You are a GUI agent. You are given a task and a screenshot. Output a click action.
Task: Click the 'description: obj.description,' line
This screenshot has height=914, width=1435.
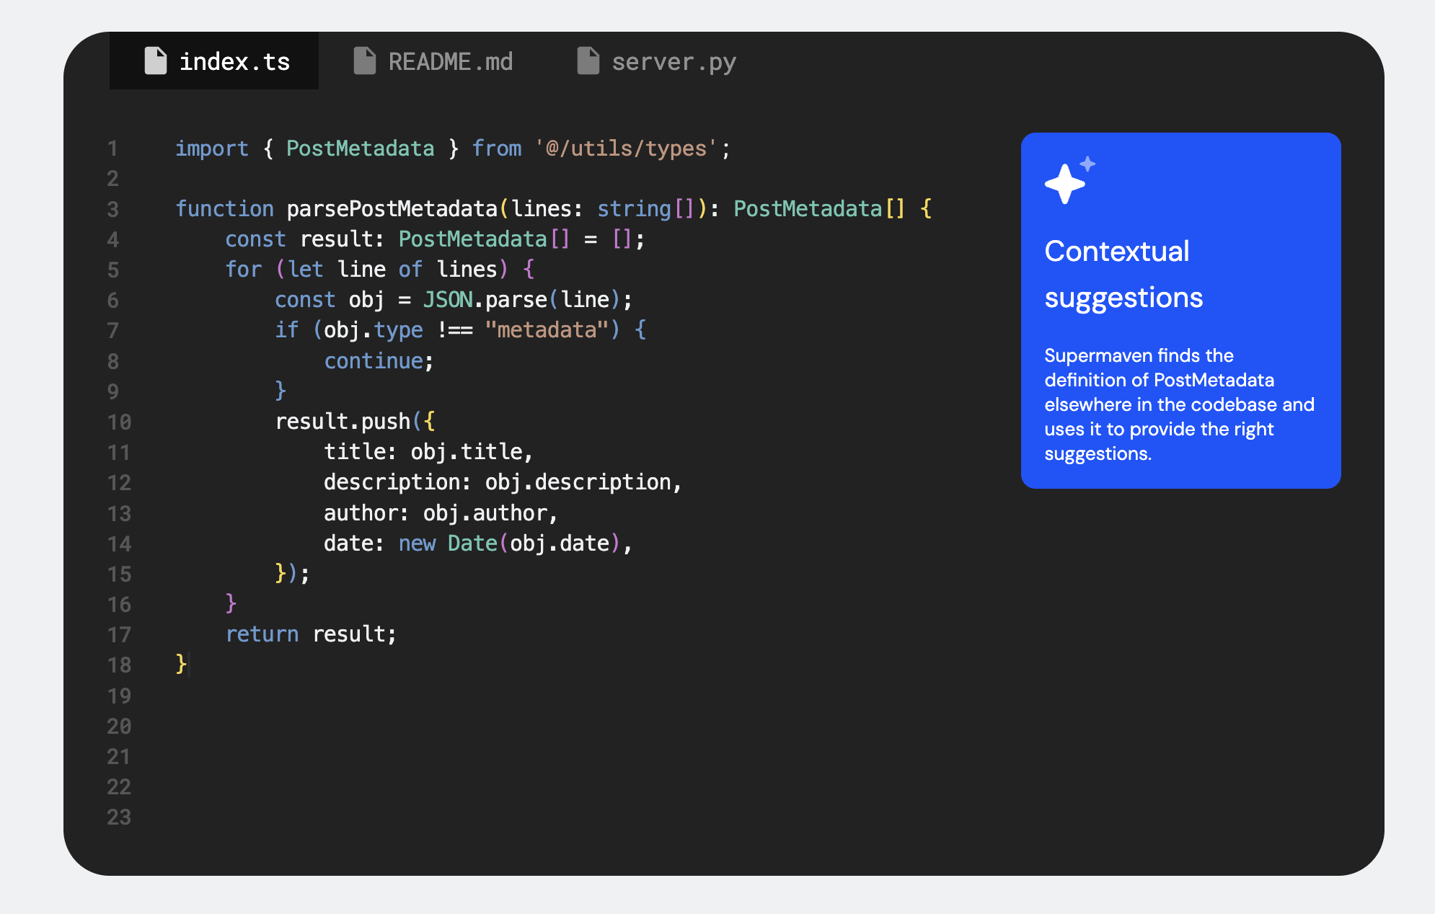point(503,482)
